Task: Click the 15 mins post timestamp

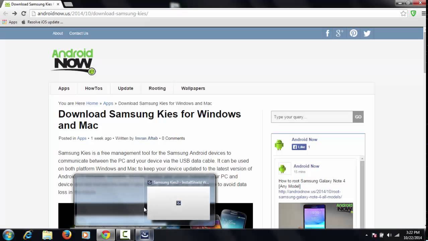Action: [299, 172]
